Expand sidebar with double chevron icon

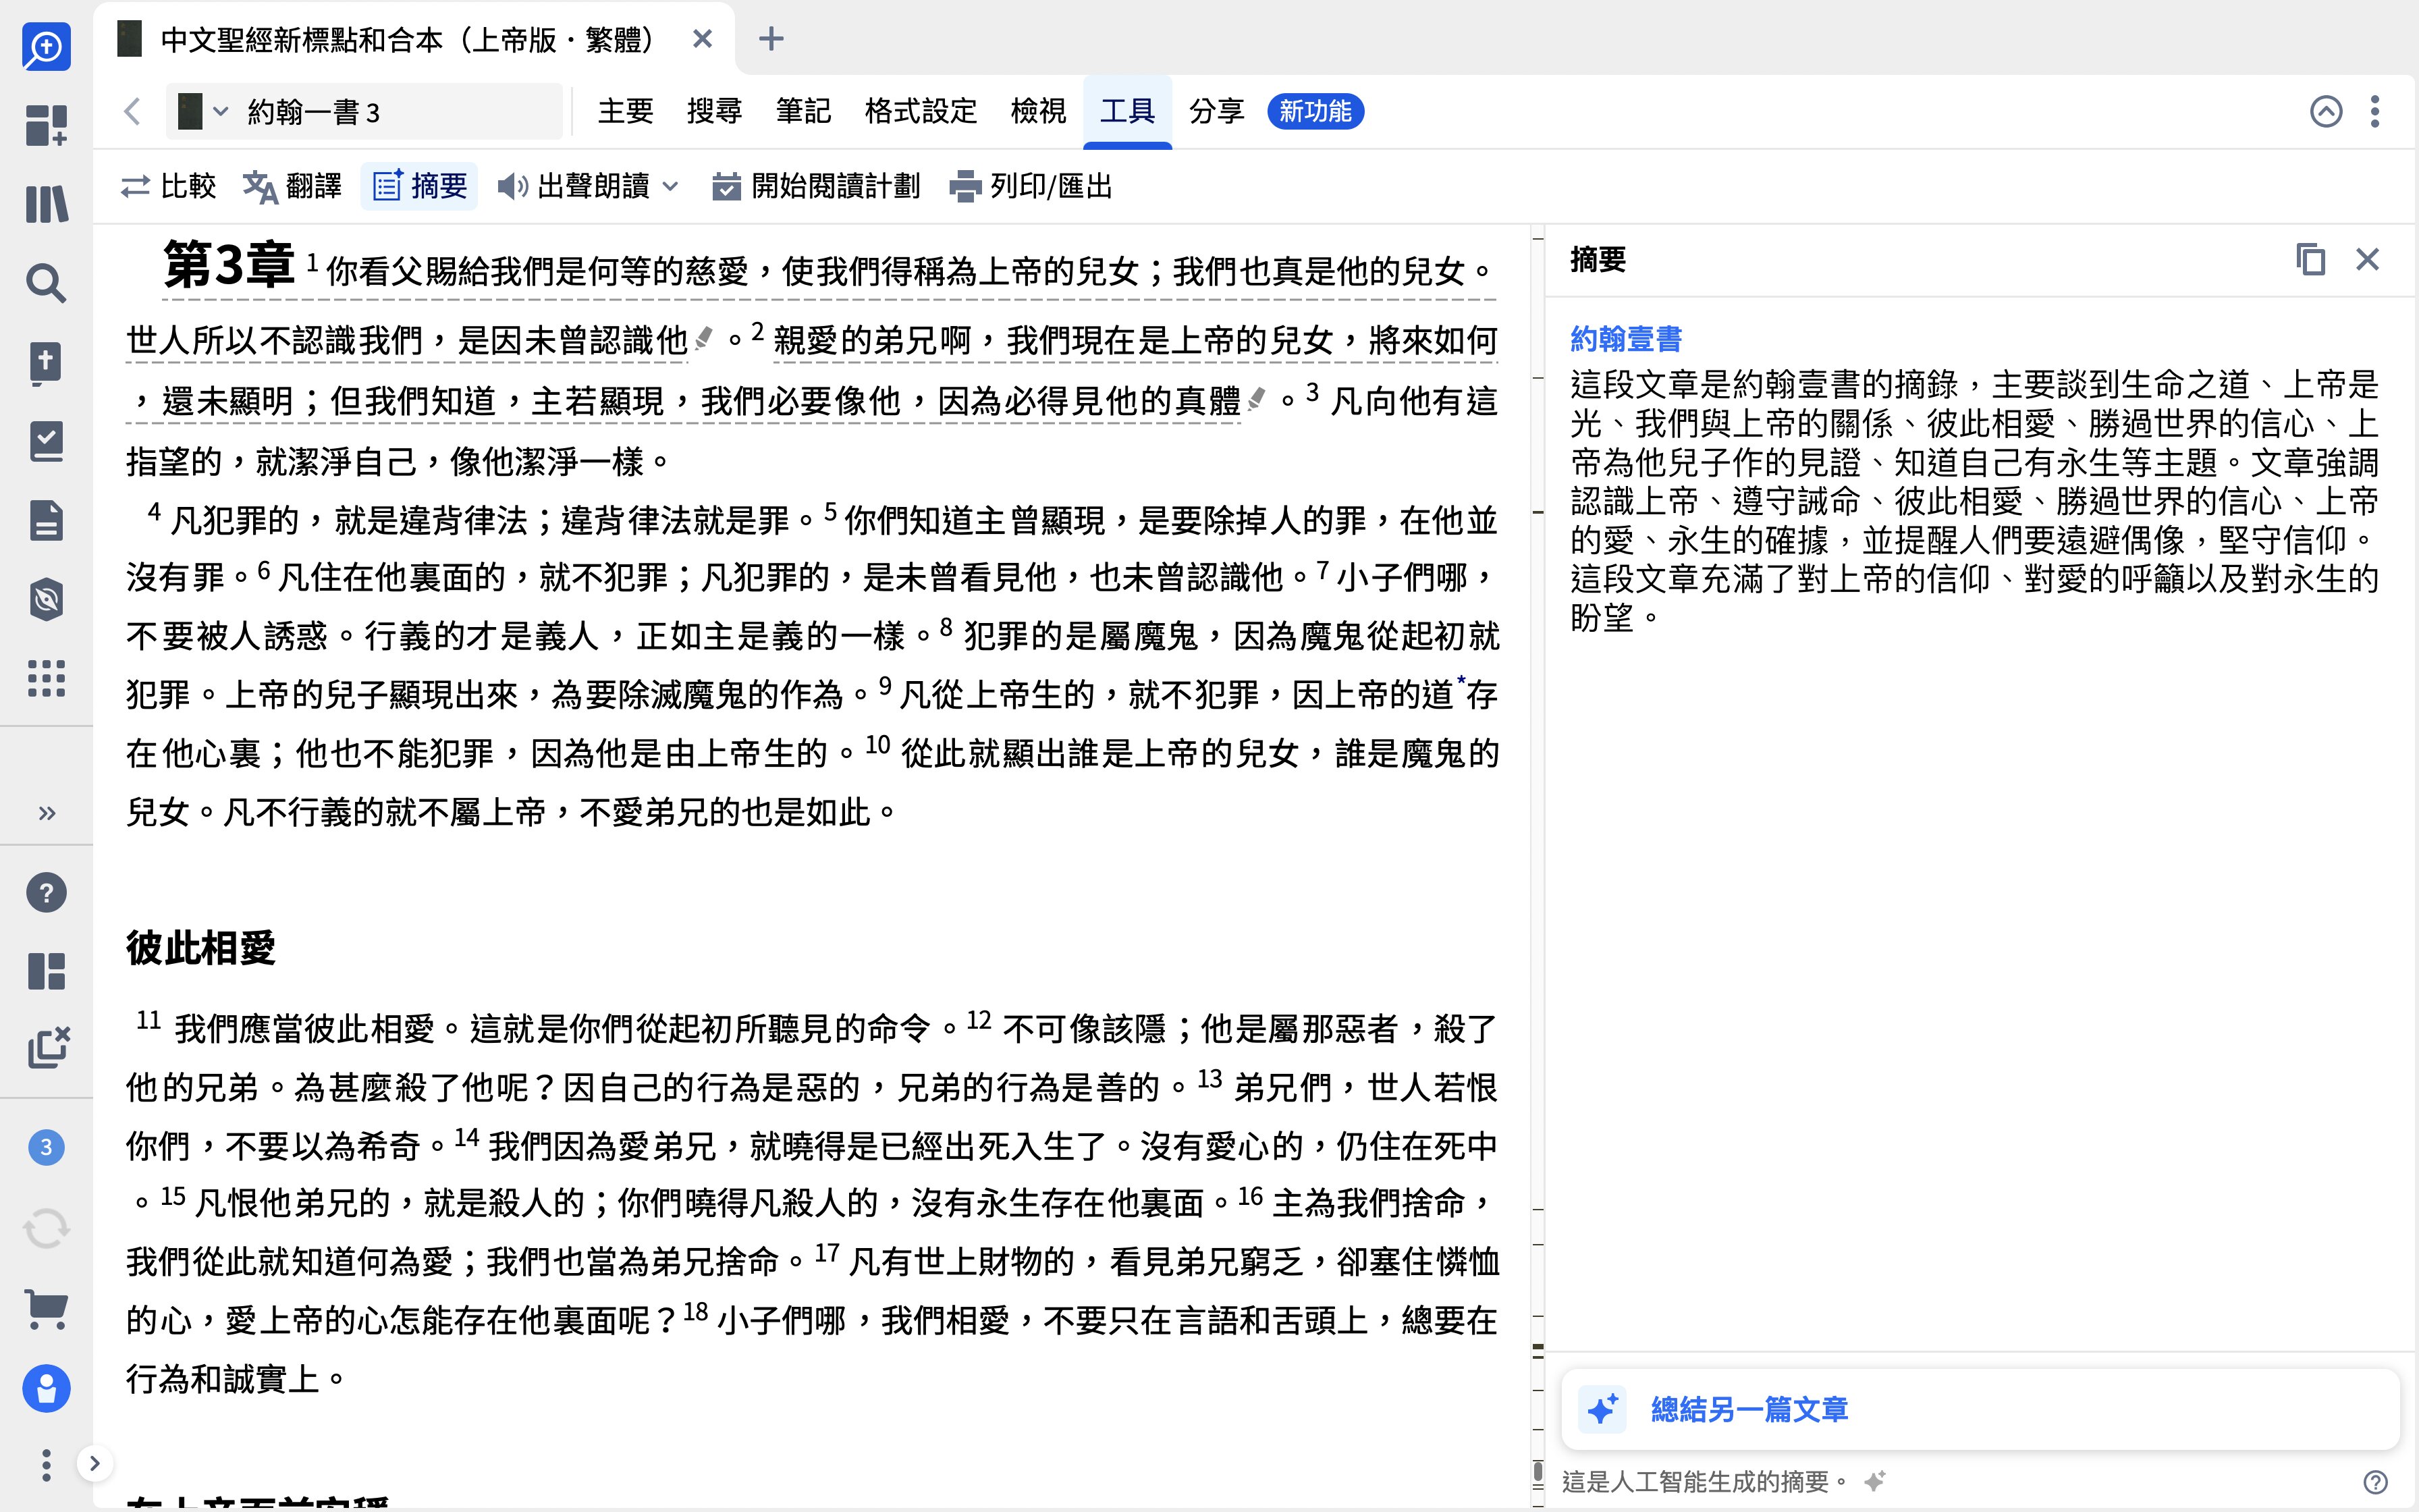(47, 813)
